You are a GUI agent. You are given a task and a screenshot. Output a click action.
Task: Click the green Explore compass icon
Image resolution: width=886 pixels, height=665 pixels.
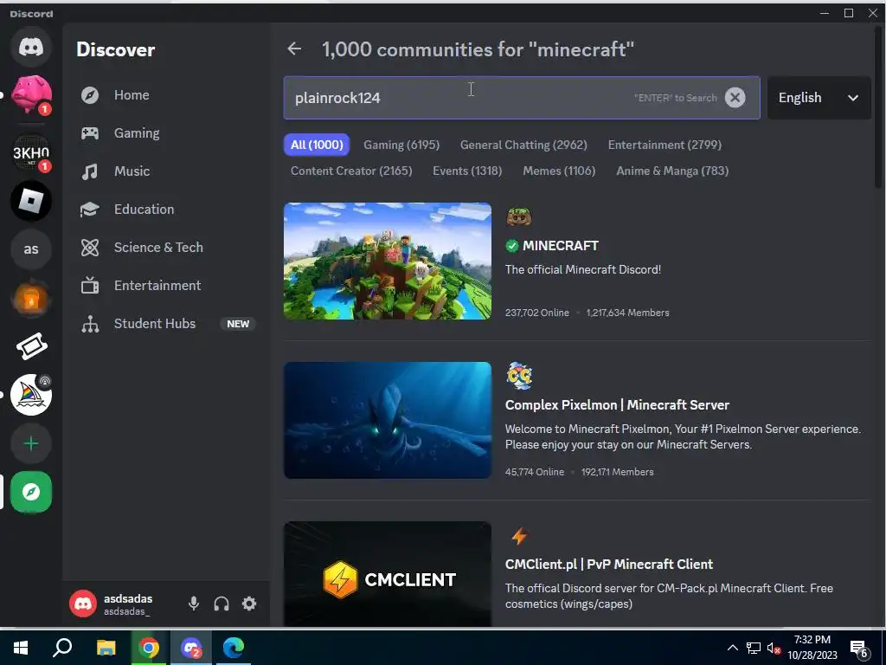(x=31, y=492)
